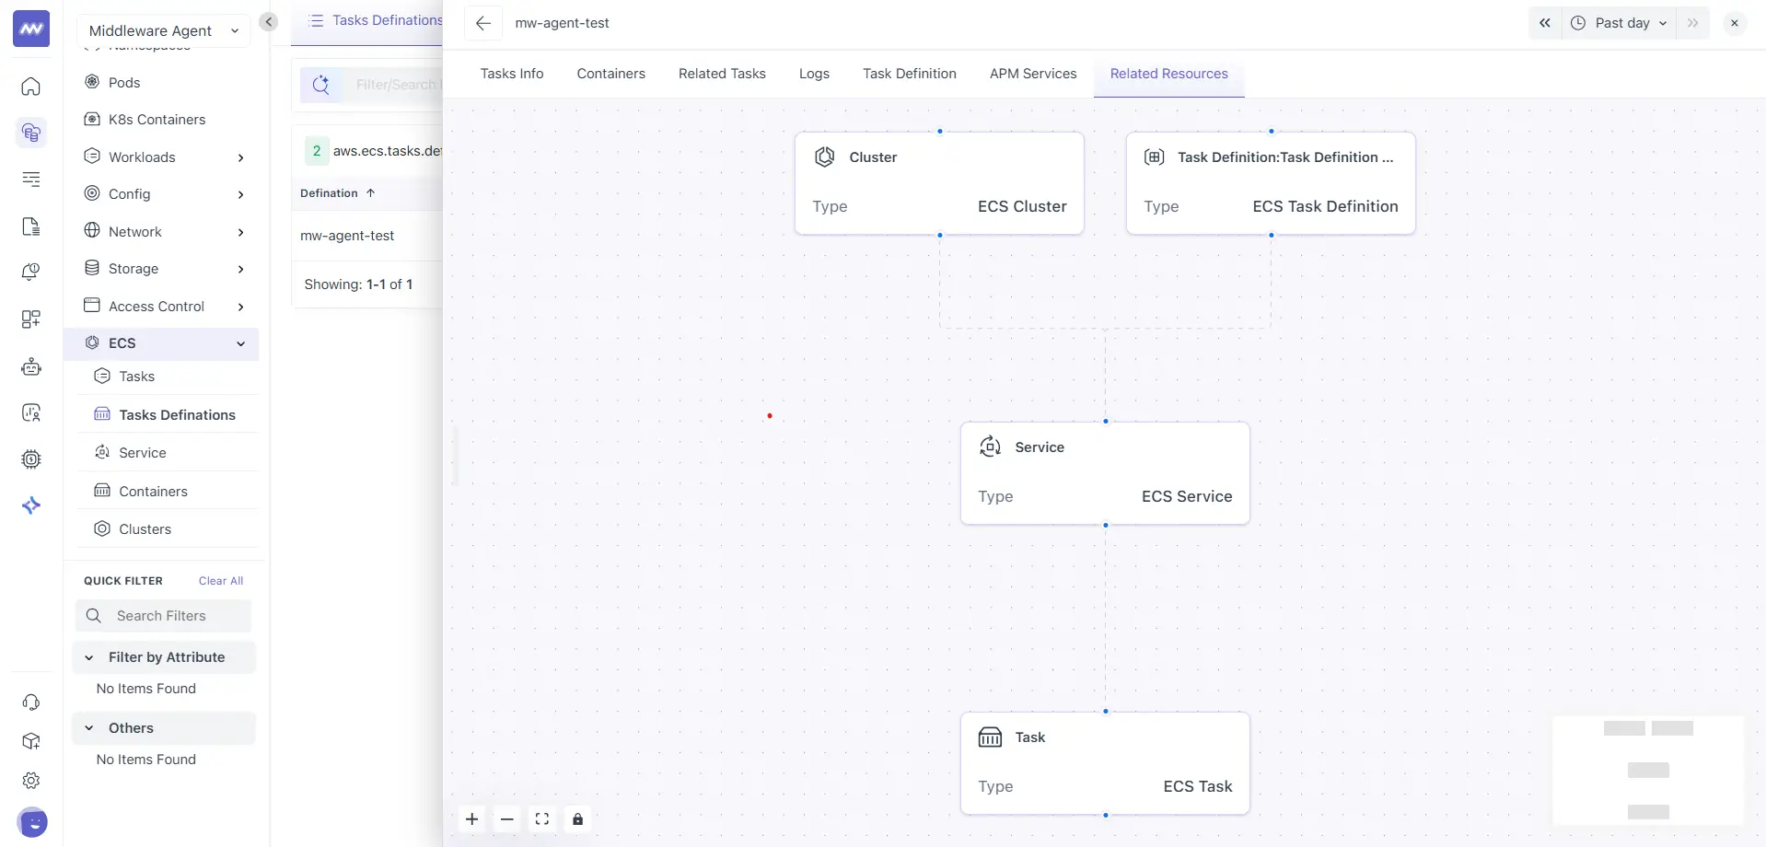Click the fit-to-screen icon on canvas toolbar

pos(542,818)
